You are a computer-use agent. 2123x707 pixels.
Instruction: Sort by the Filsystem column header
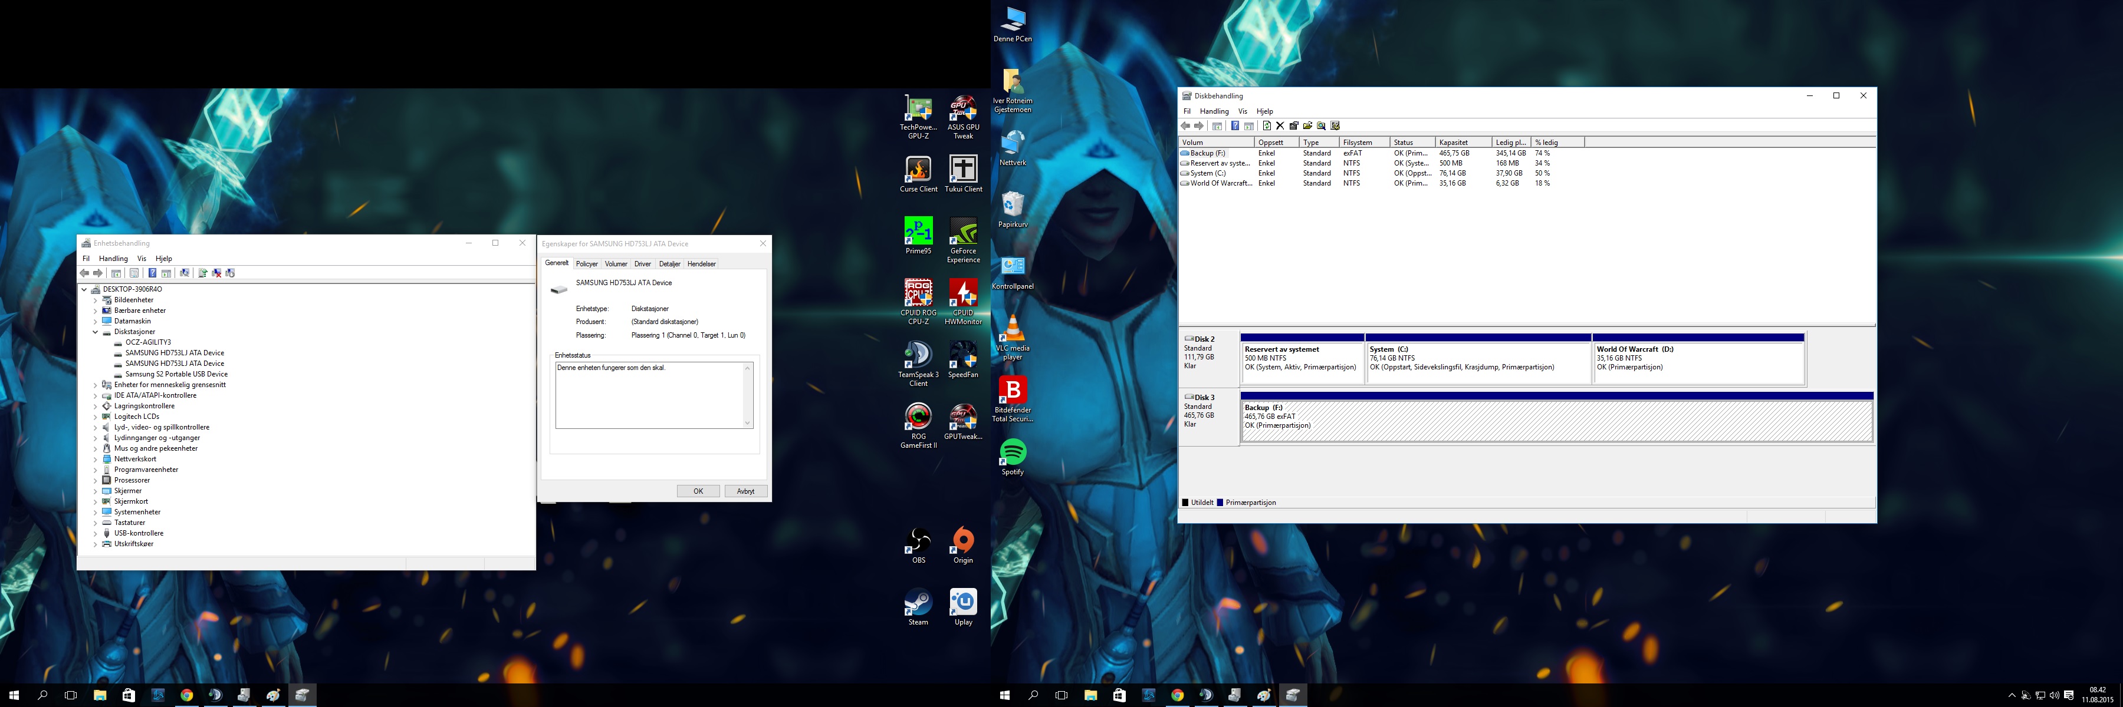[x=1364, y=143]
